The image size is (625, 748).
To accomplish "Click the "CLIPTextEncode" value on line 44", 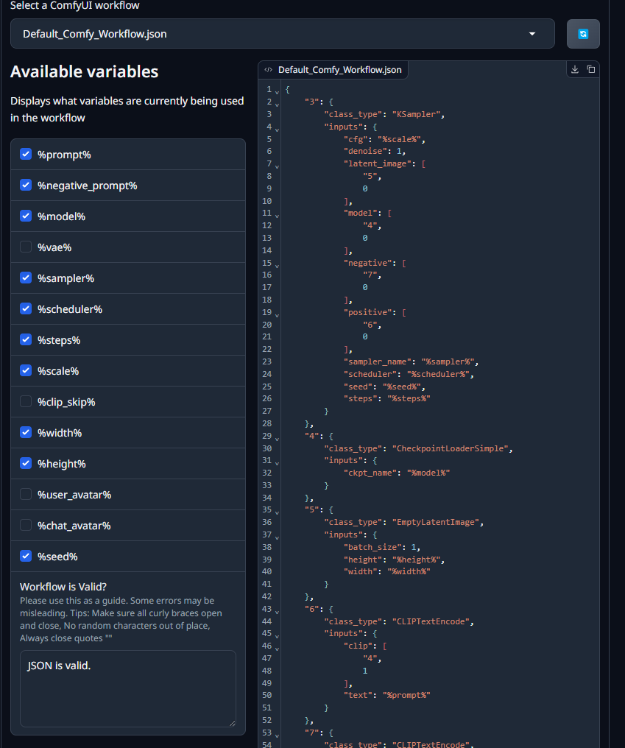I will [431, 621].
